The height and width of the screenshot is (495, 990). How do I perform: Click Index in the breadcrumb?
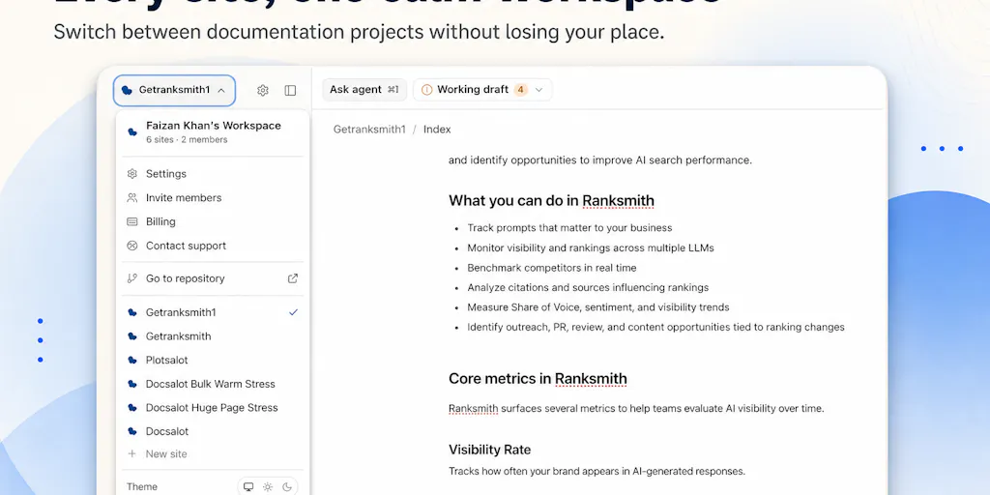coord(437,130)
